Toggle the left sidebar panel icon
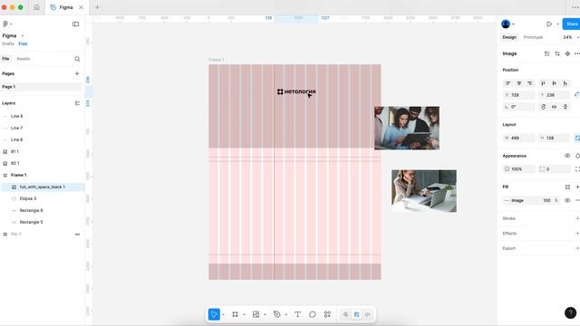 point(76,24)
